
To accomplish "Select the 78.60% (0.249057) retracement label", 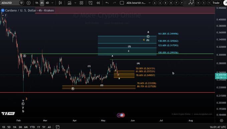I will click(145, 75).
